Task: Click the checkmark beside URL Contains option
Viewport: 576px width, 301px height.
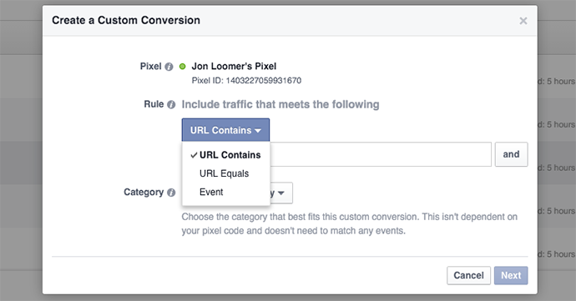Action: 194,155
